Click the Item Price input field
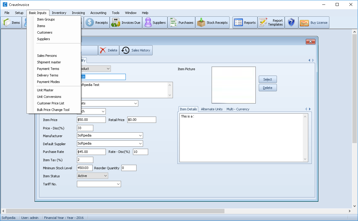This screenshot has width=358, height=221. click(91, 120)
